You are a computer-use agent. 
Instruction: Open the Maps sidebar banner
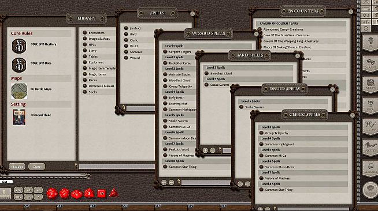click(370, 85)
